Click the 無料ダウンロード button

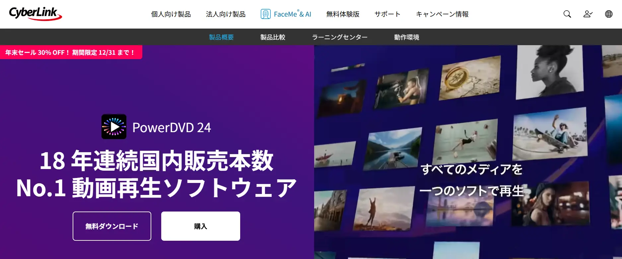point(112,226)
